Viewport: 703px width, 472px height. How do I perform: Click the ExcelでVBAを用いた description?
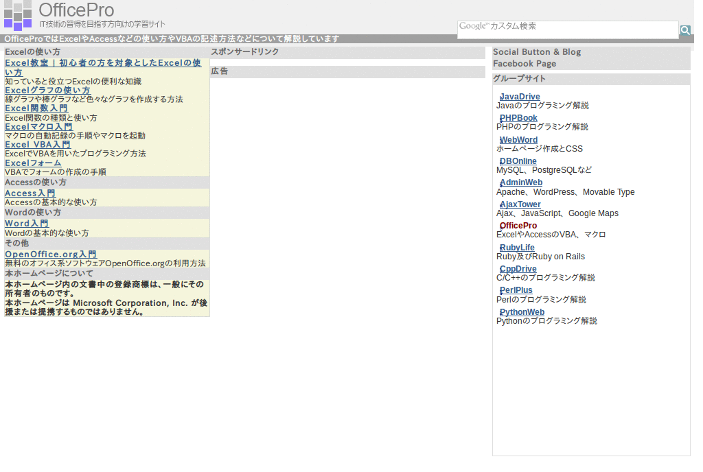click(x=76, y=154)
